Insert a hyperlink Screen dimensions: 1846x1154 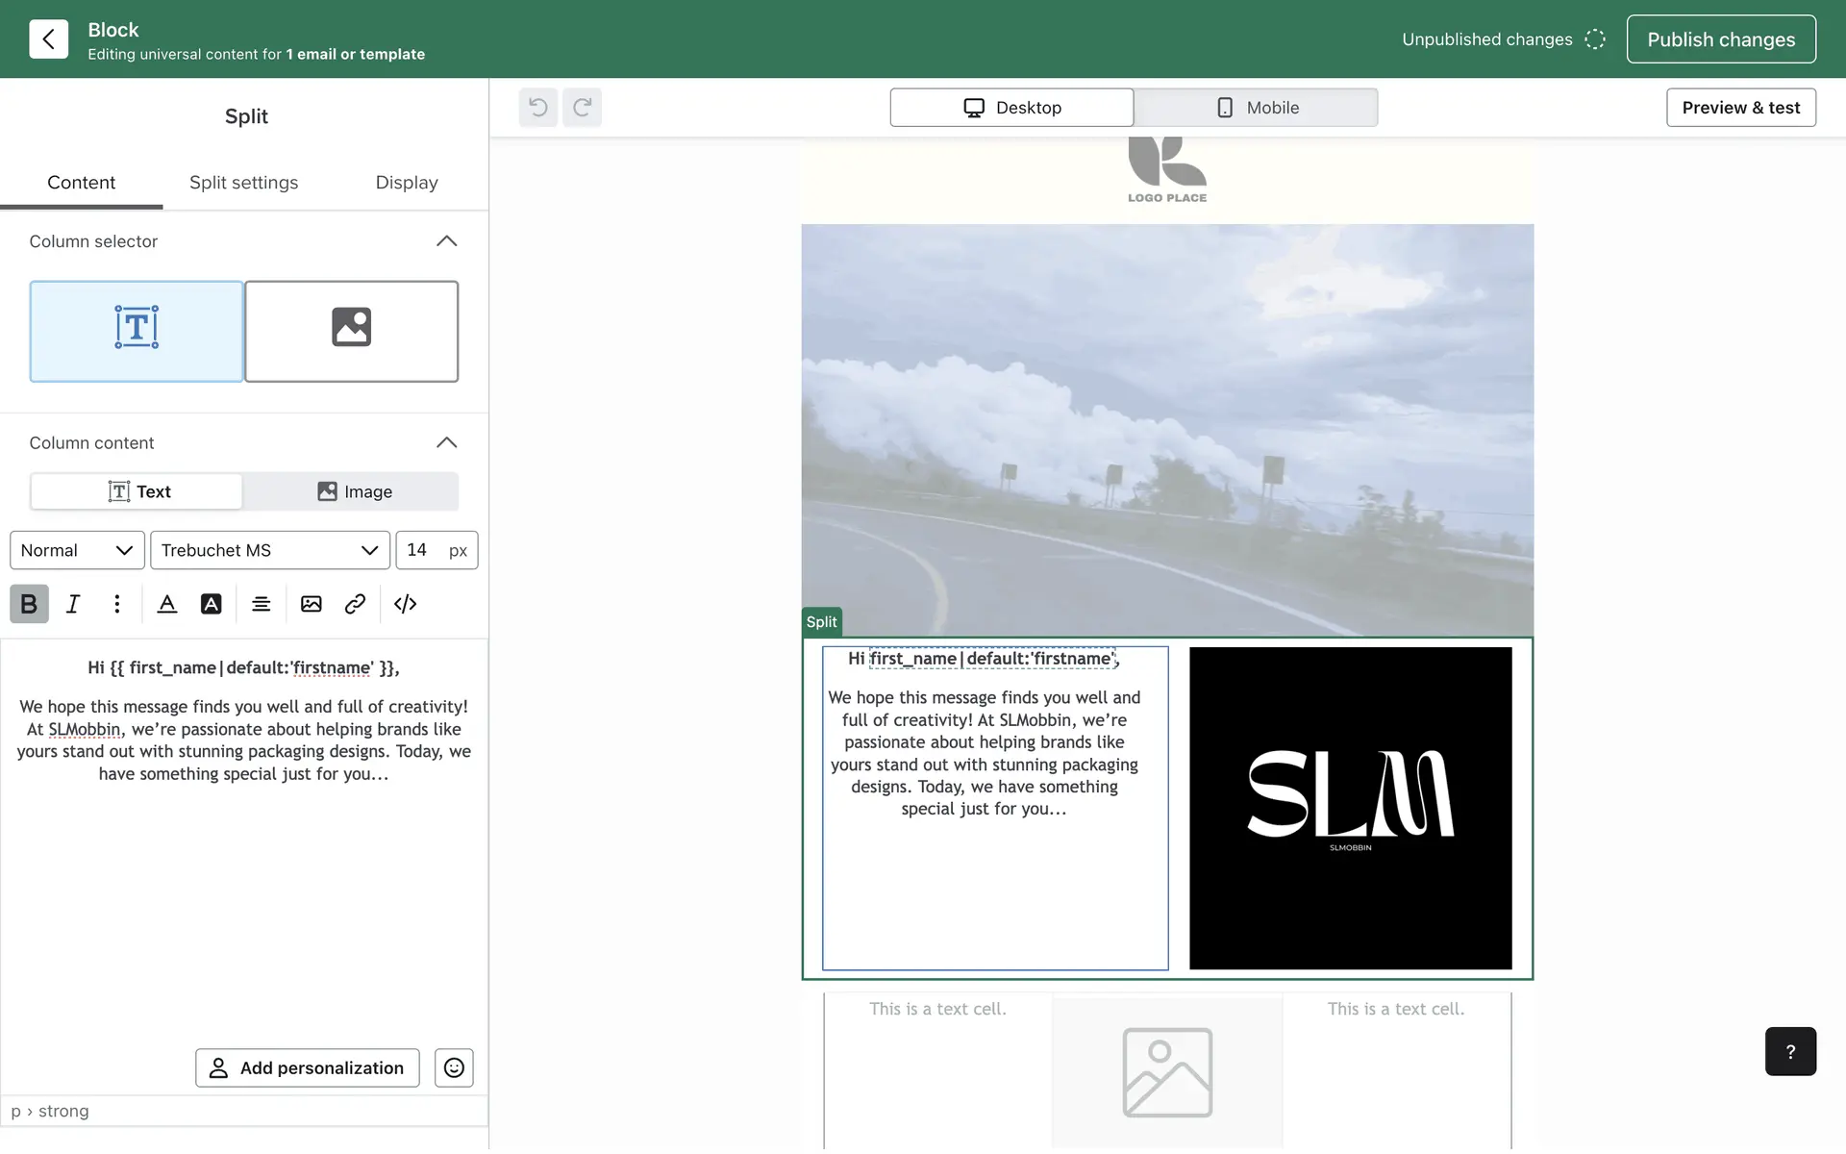(x=355, y=604)
